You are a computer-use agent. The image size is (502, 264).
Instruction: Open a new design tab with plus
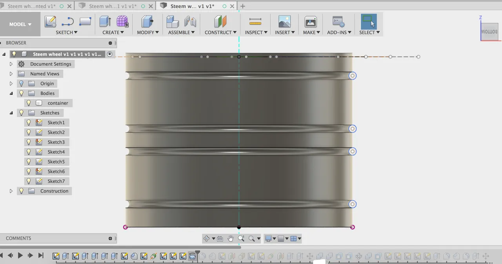(243, 6)
